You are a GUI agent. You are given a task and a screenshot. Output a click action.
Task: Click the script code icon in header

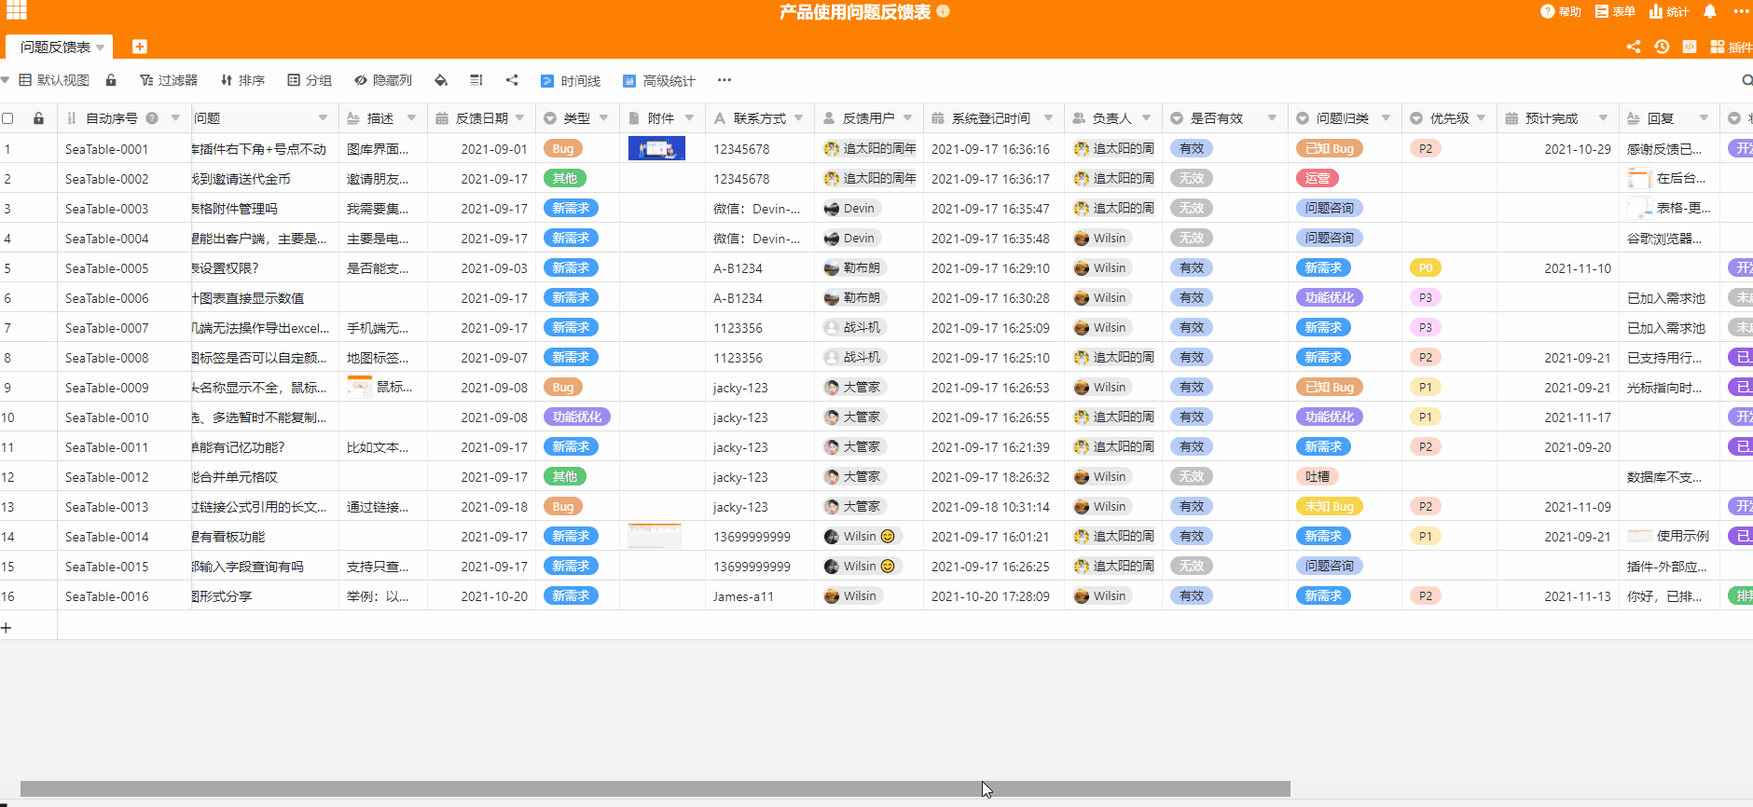(x=1690, y=47)
